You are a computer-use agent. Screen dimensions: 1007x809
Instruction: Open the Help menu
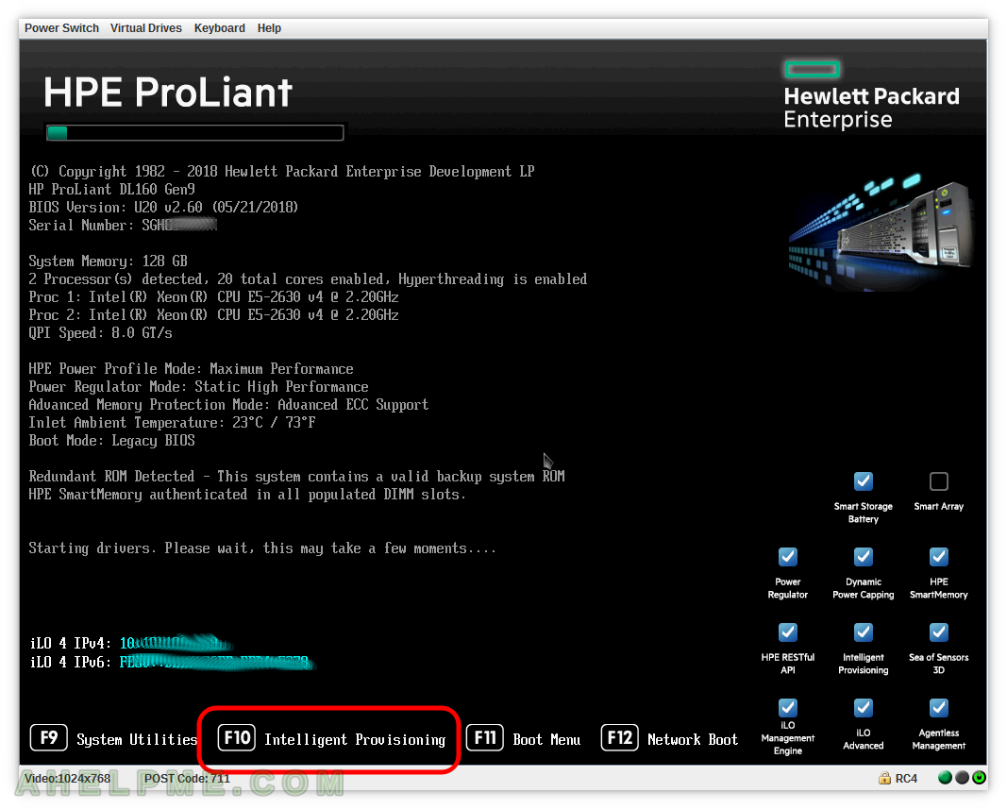pos(269,28)
